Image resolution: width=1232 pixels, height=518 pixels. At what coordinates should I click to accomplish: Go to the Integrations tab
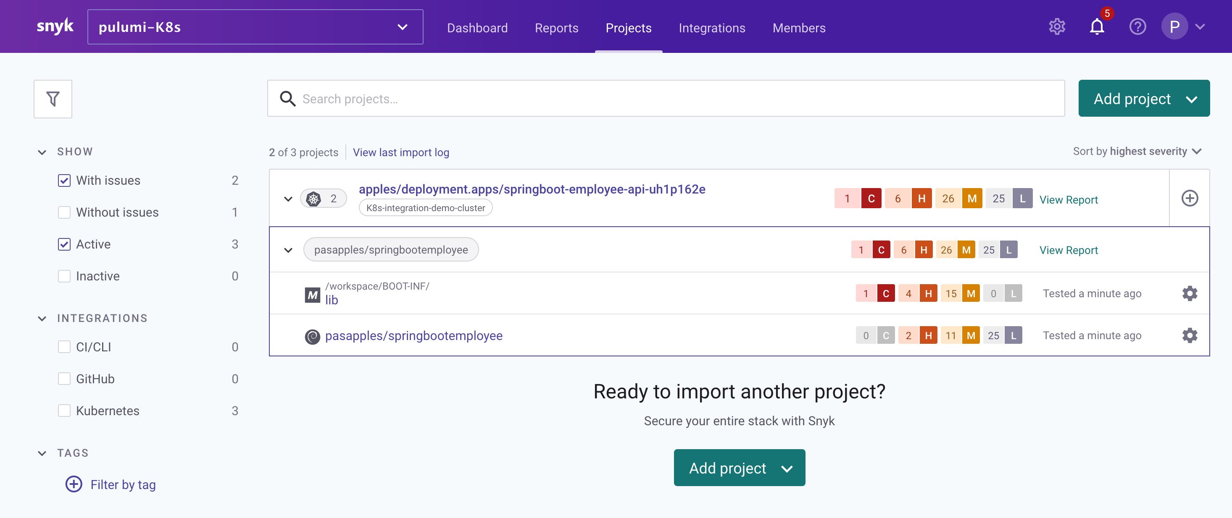pyautogui.click(x=712, y=28)
